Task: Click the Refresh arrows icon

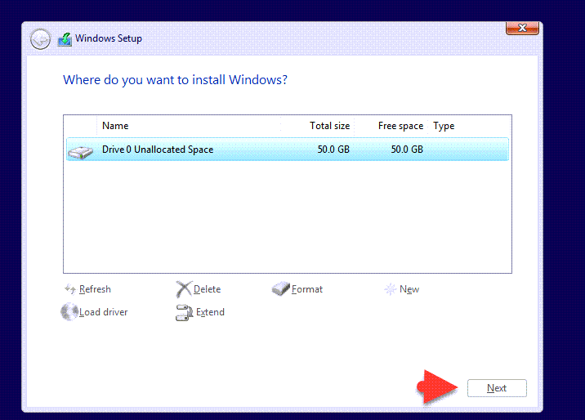Action: 70,289
